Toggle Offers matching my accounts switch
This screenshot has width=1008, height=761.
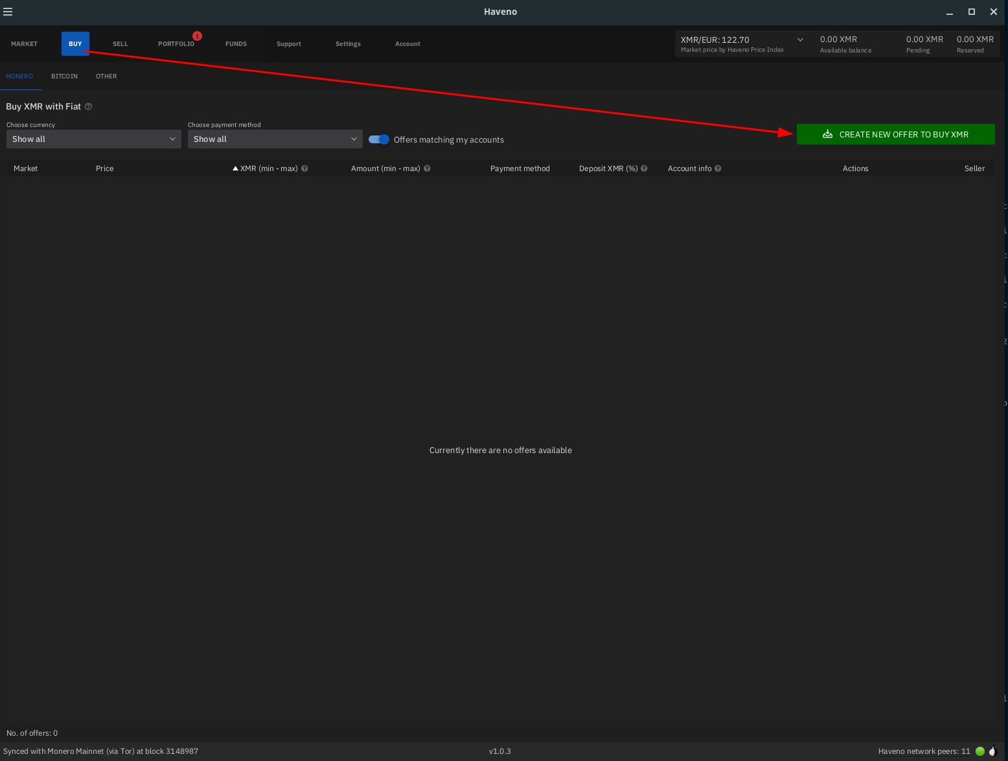tap(379, 139)
